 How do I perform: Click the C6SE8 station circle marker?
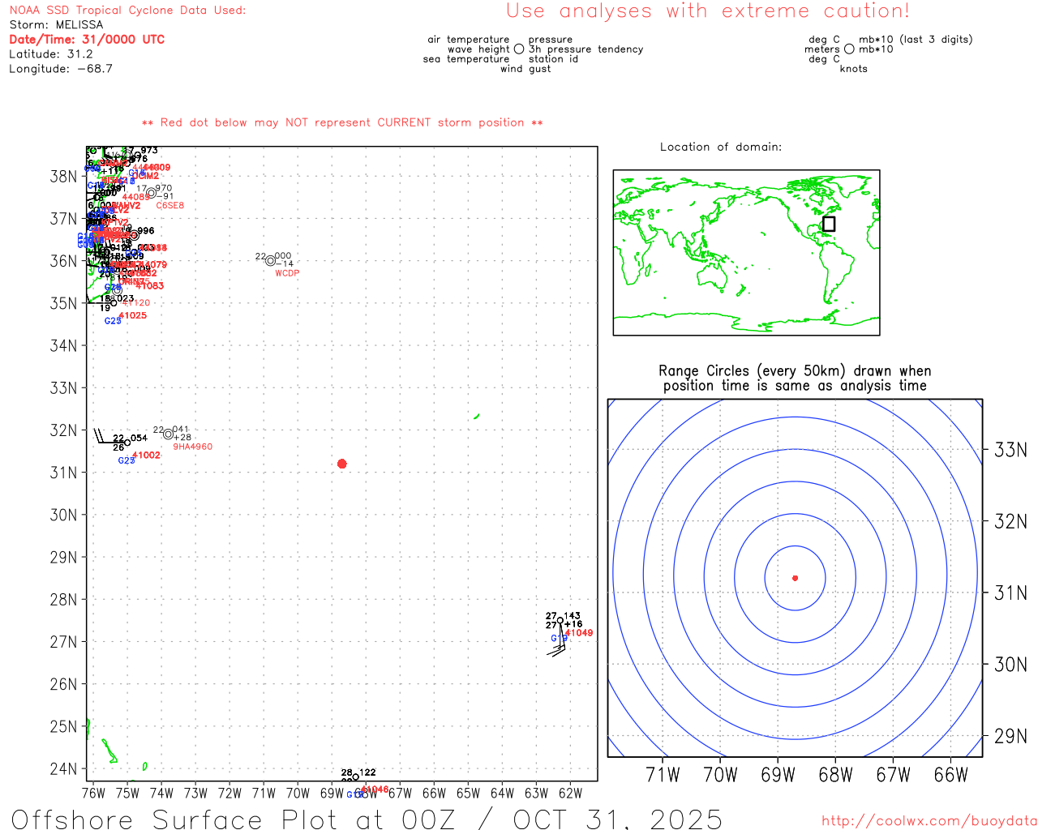click(151, 194)
